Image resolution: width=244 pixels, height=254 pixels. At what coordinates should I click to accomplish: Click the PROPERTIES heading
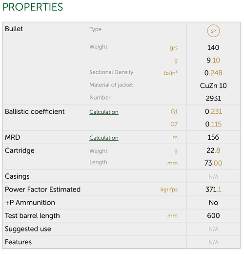pyautogui.click(x=33, y=7)
